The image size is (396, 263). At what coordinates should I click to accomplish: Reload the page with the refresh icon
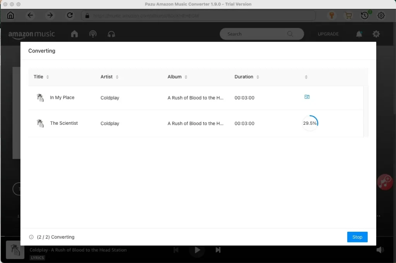[70, 15]
